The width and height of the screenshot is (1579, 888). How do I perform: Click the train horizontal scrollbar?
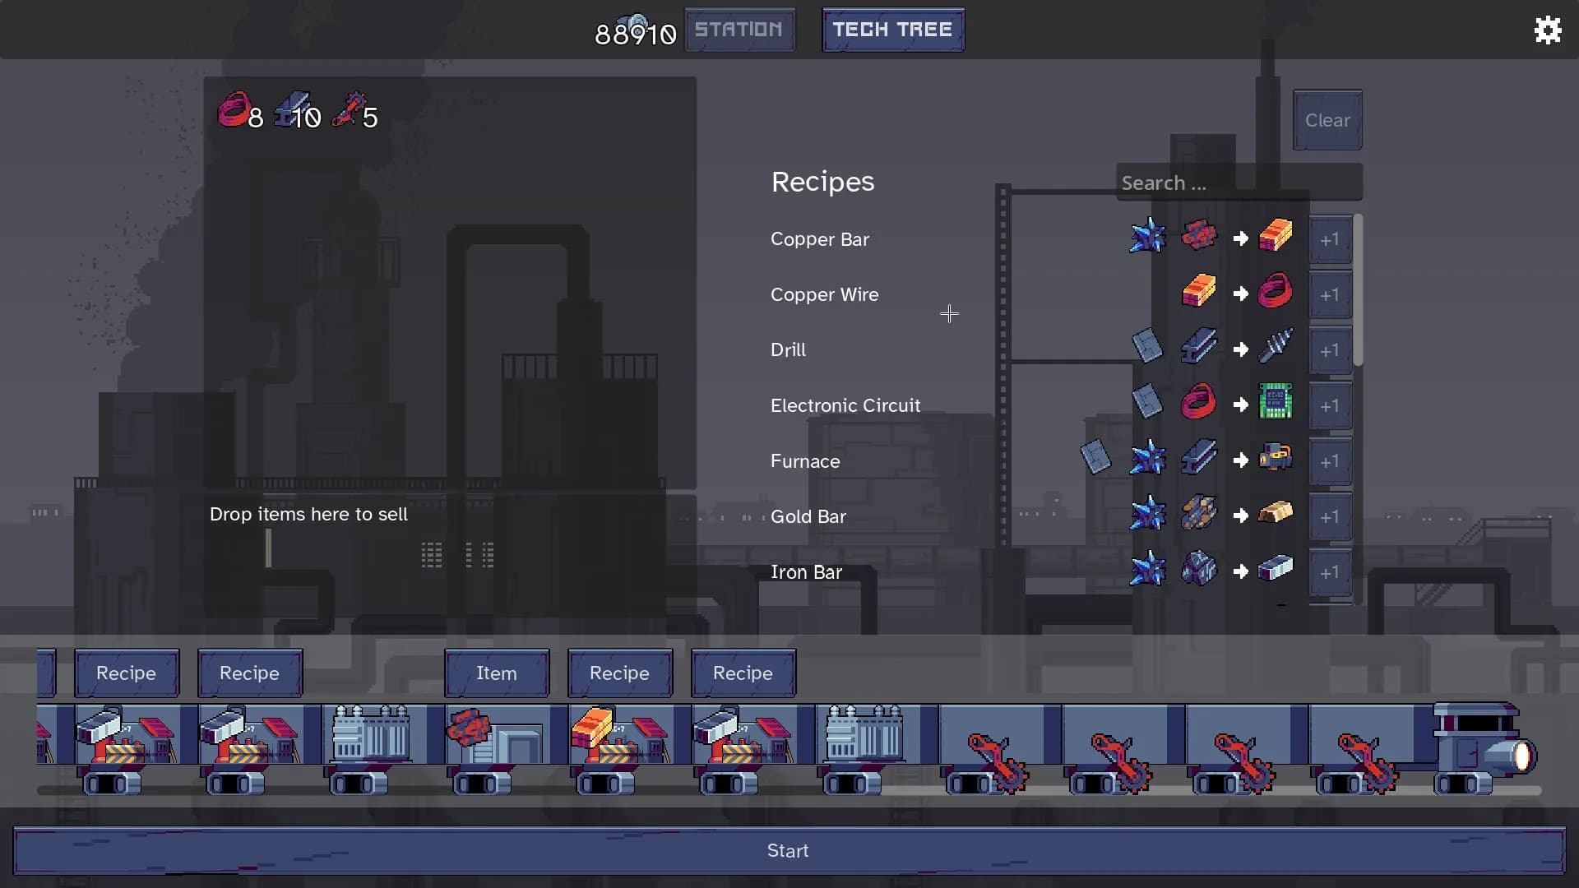coord(789,791)
